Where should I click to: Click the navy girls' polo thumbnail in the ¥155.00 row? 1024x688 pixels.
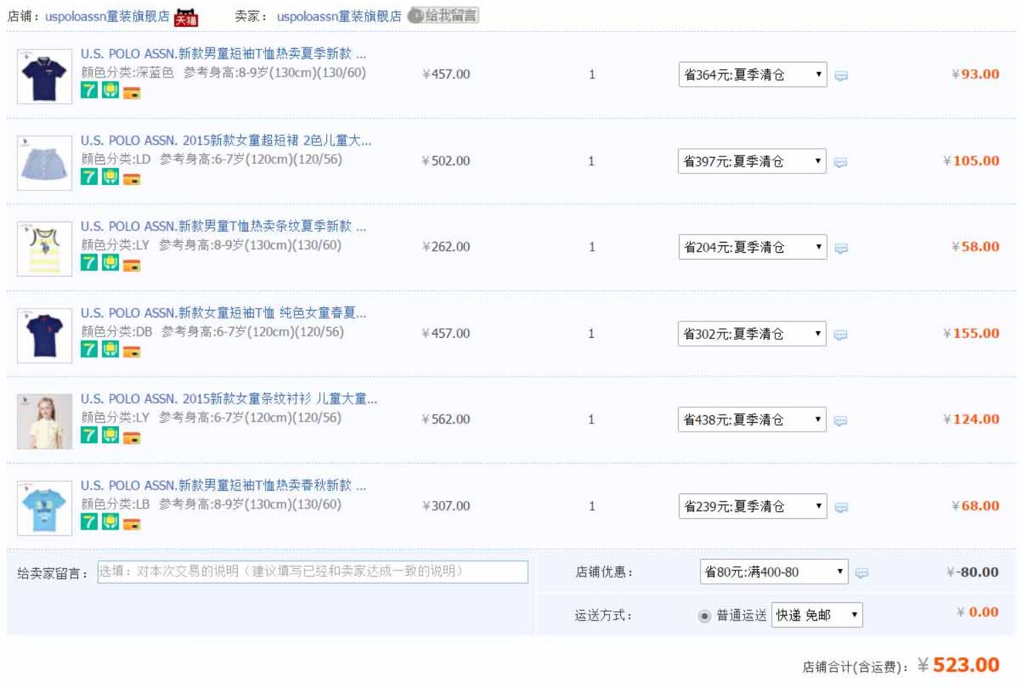tap(45, 335)
